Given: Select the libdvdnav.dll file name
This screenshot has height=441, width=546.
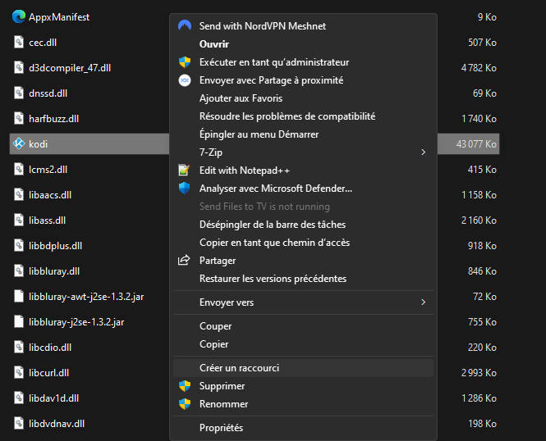Looking at the screenshot, I should 57,424.
